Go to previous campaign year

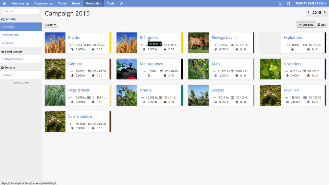308,13
